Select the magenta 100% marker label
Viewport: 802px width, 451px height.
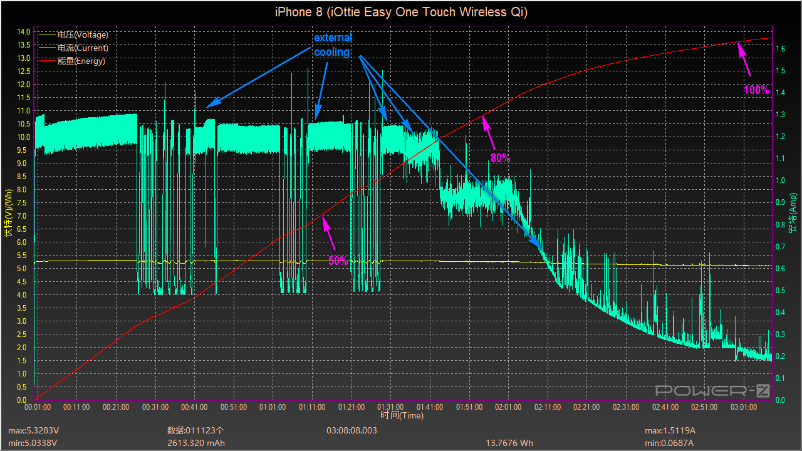pyautogui.click(x=756, y=90)
